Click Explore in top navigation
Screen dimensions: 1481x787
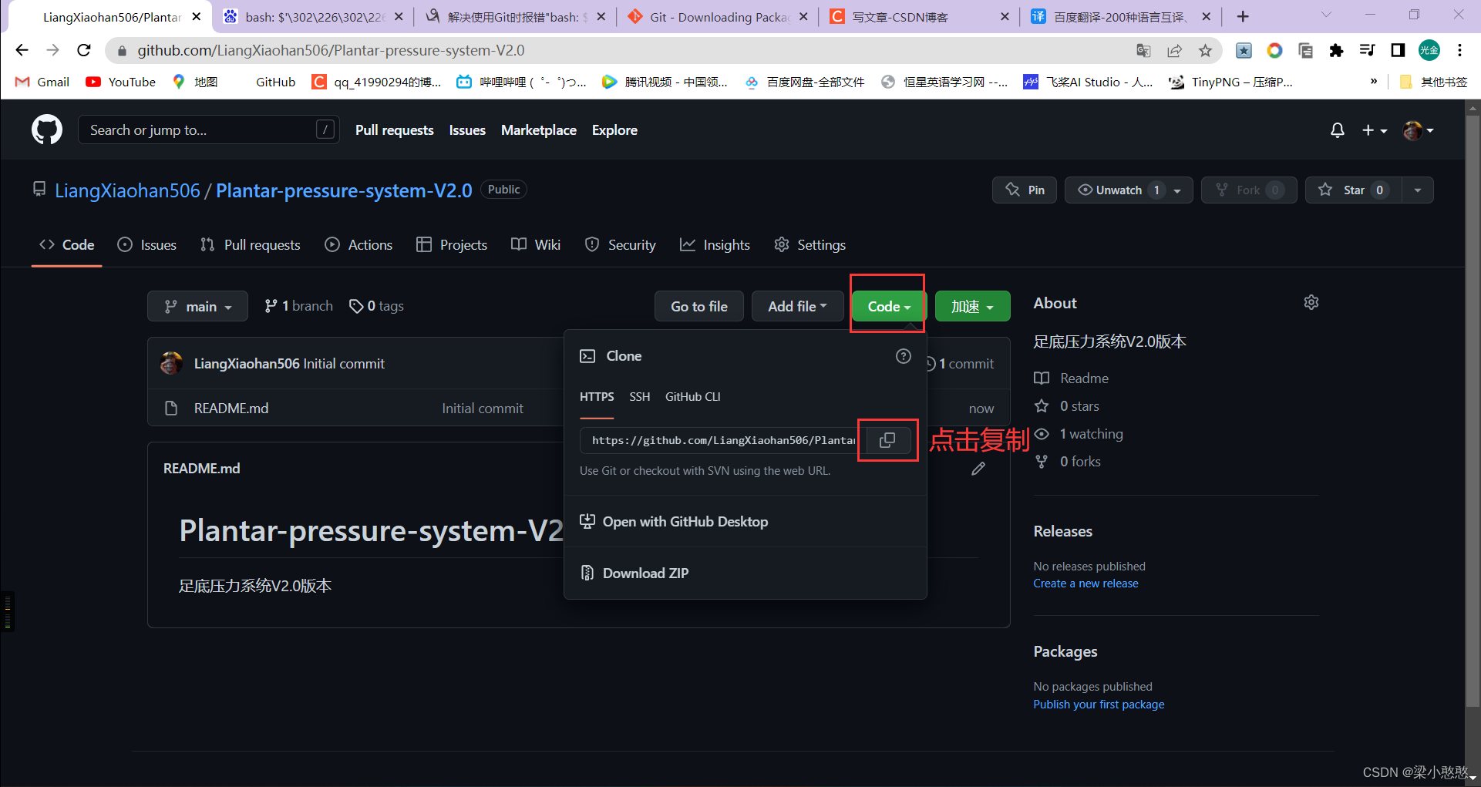[614, 130]
